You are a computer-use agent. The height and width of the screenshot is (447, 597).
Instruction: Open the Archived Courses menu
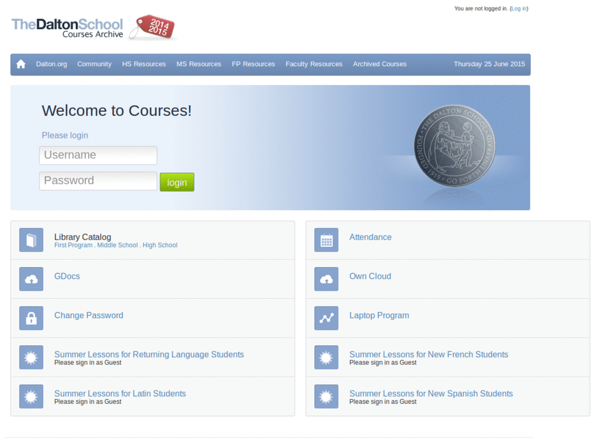coord(380,64)
